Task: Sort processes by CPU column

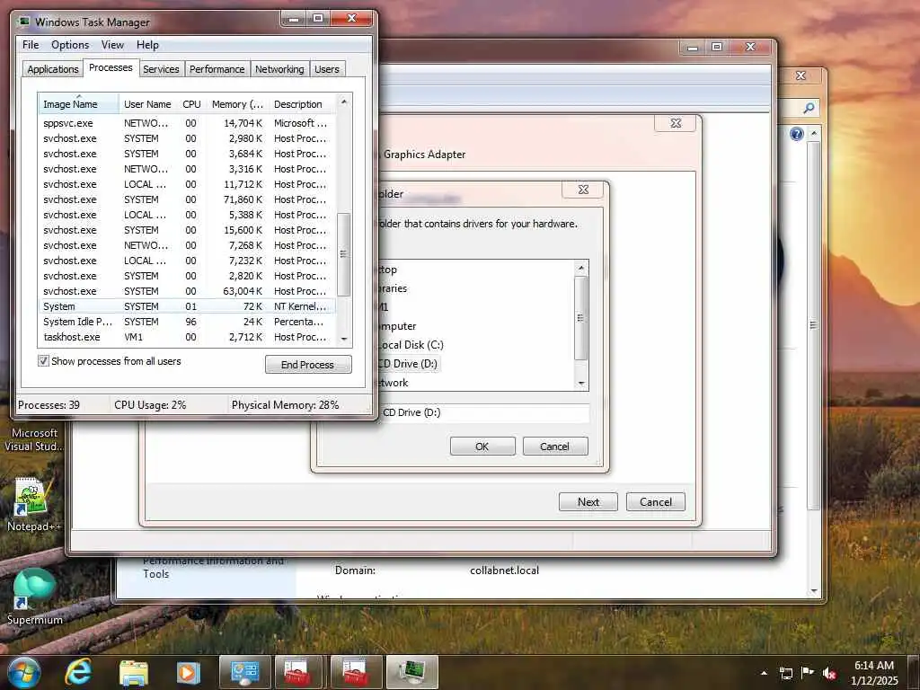Action: click(x=192, y=104)
